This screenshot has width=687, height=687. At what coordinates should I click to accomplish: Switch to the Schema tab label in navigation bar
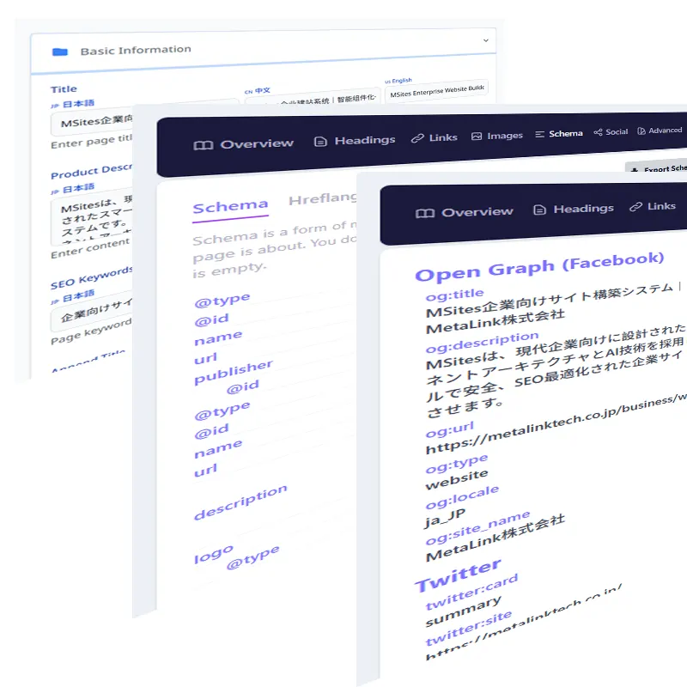pyautogui.click(x=566, y=133)
